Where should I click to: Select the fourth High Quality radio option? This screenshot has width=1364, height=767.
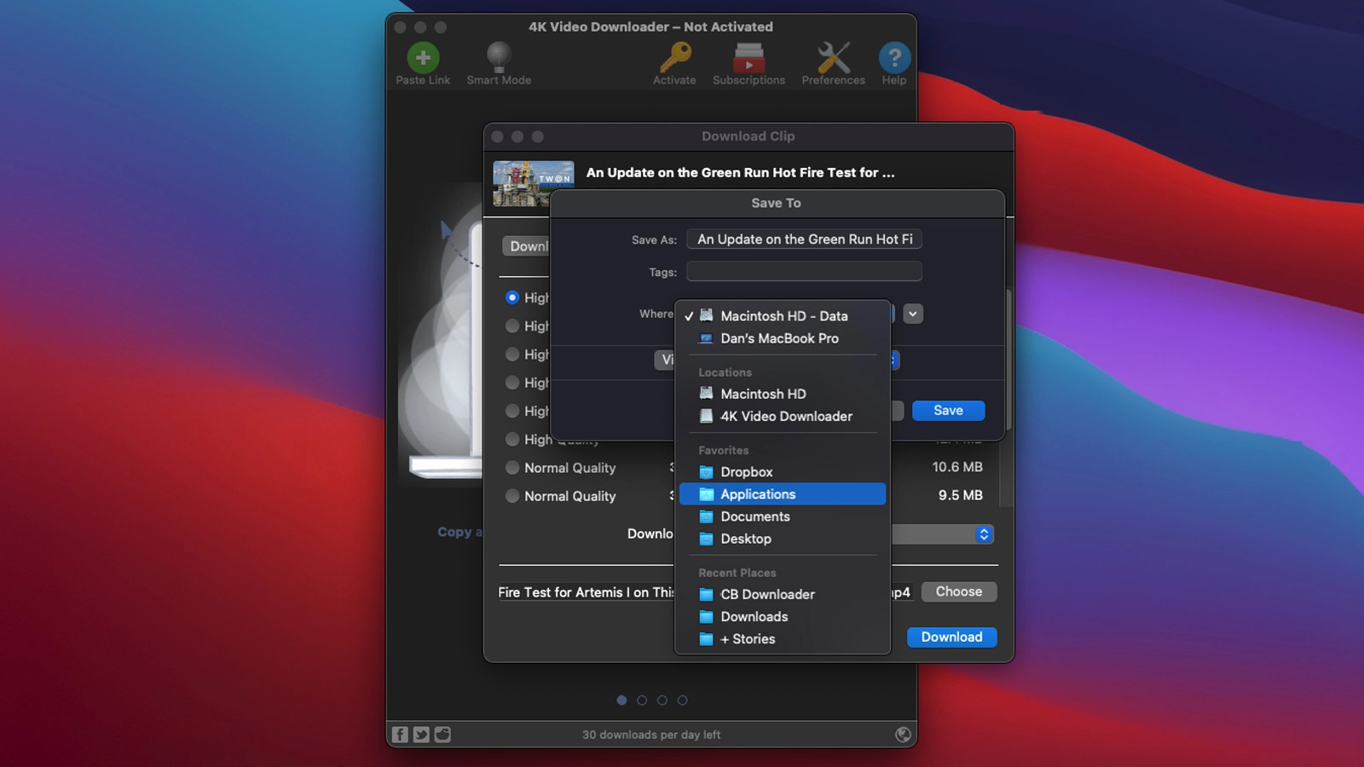pos(512,382)
